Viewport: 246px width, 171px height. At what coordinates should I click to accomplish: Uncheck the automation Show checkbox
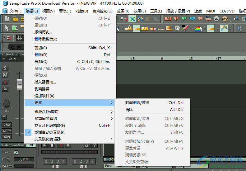pos(16,152)
